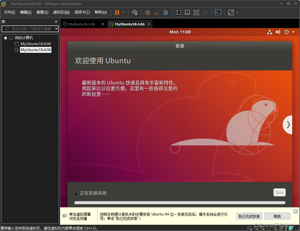Toggle the thumbnail bar view
This screenshot has width=300, height=231.
[x=187, y=13]
